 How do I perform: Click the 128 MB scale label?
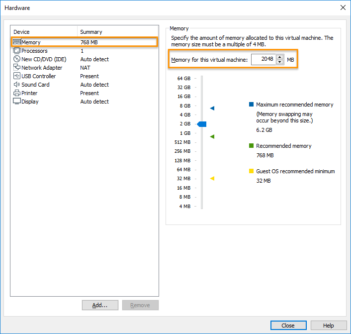(182, 160)
